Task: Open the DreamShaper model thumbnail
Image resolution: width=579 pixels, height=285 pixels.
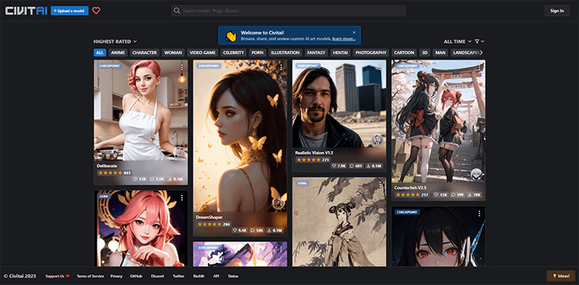Action: (x=240, y=136)
